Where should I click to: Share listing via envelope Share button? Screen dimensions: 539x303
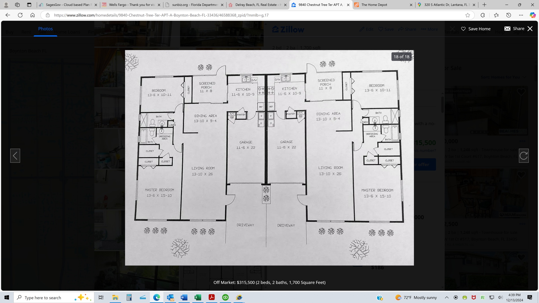[x=514, y=29]
